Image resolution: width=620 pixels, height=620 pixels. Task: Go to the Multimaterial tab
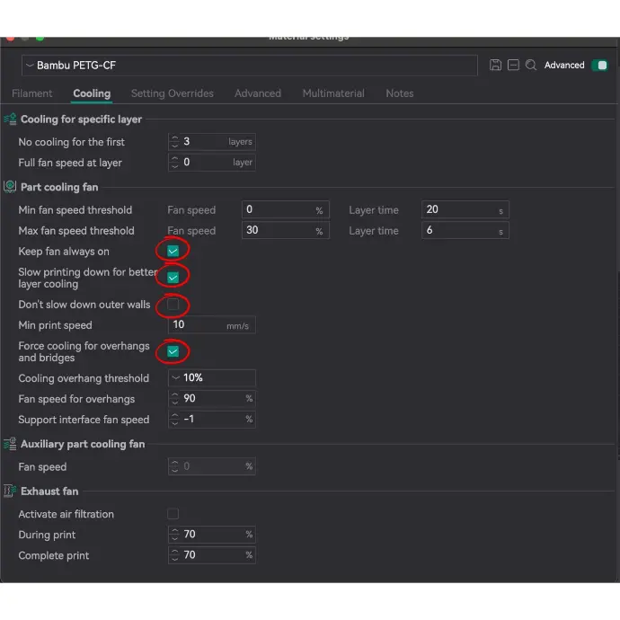coord(333,93)
